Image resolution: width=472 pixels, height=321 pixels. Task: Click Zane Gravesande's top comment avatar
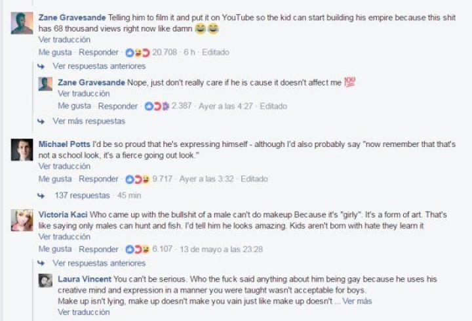coord(22,23)
